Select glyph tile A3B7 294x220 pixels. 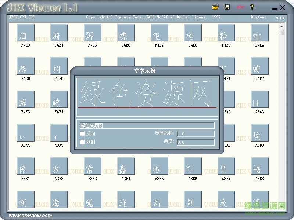[226, 166]
